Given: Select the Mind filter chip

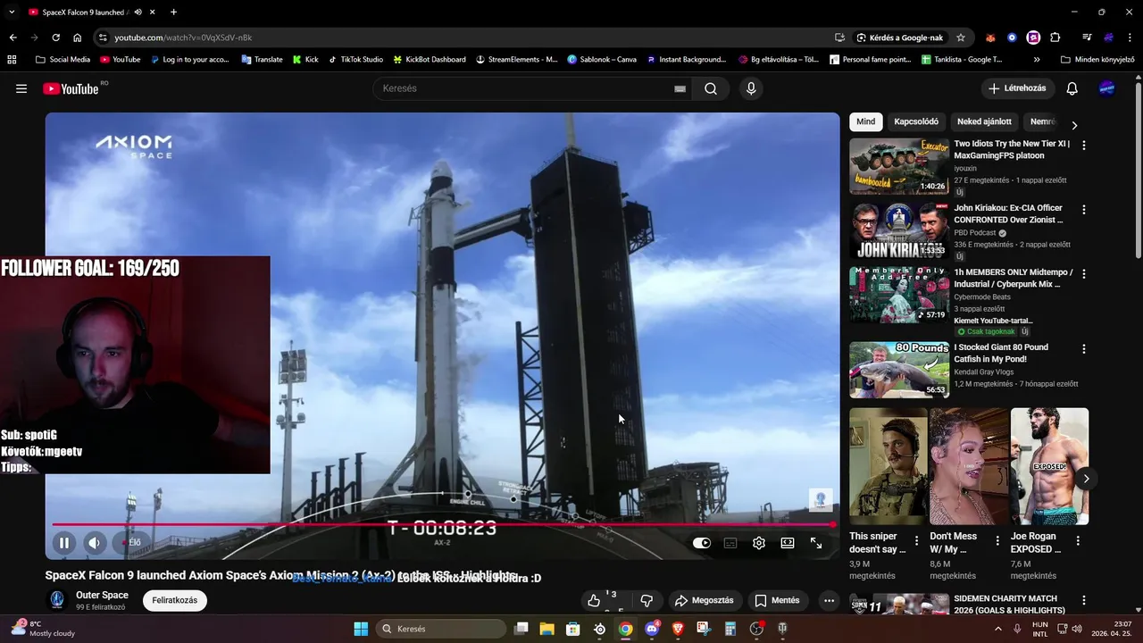Looking at the screenshot, I should [866, 121].
